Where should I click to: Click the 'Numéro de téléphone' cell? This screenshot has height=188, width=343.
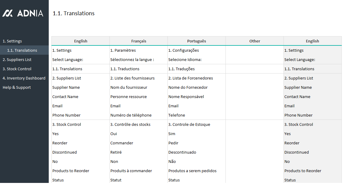click(131, 115)
